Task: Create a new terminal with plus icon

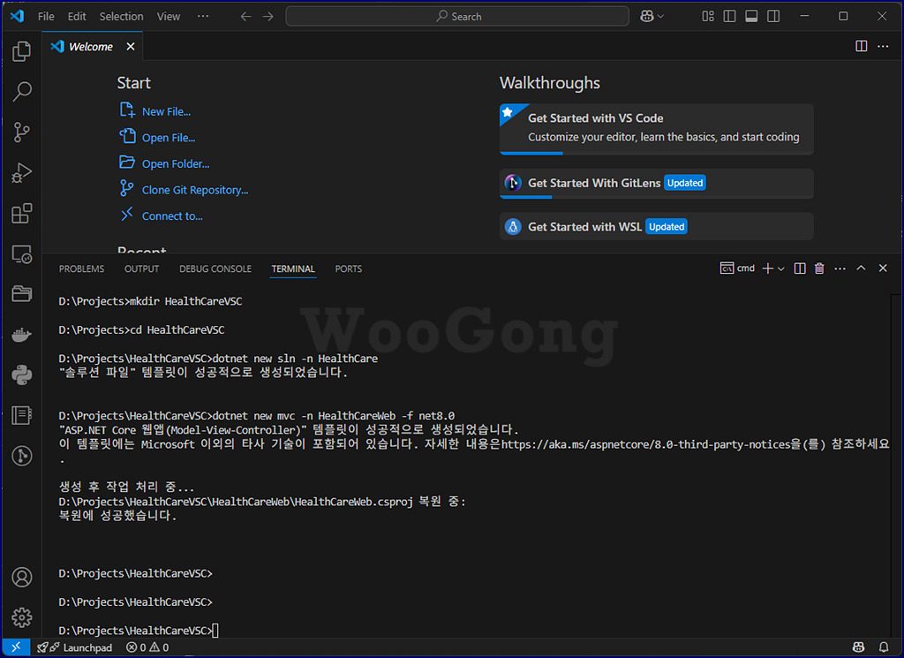Action: click(767, 268)
